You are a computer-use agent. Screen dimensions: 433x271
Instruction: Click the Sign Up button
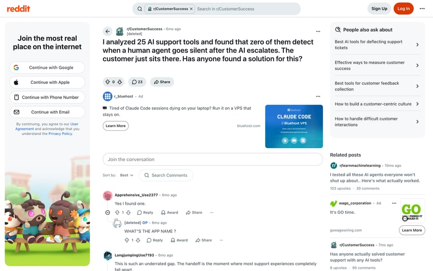[x=379, y=9]
